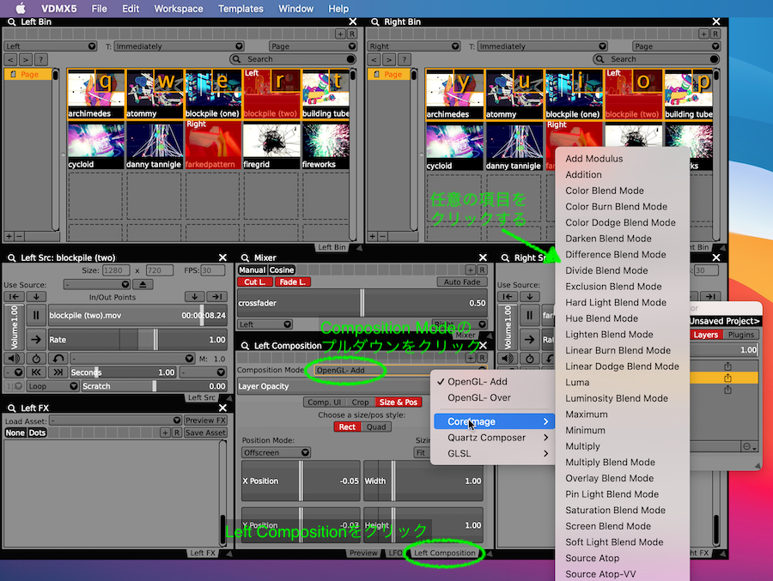The height and width of the screenshot is (581, 773).
Task: Go to next page in Right Bin
Action: point(389,59)
